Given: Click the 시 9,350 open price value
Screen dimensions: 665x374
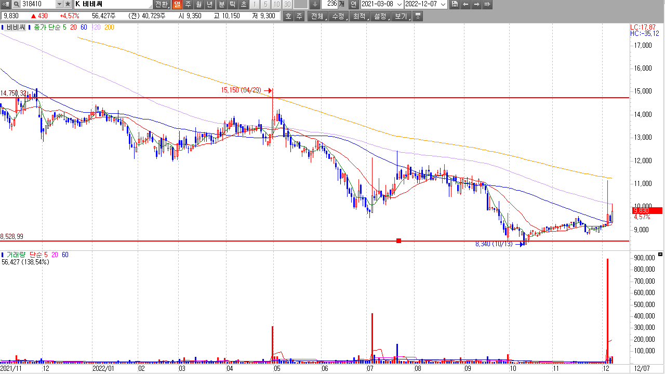Looking at the screenshot, I should tap(190, 16).
